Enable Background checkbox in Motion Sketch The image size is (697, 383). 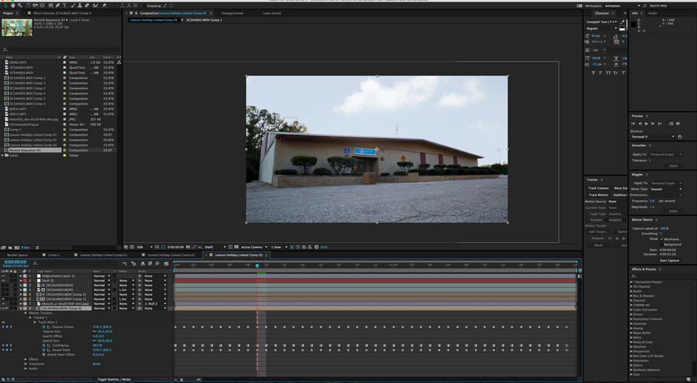point(661,244)
